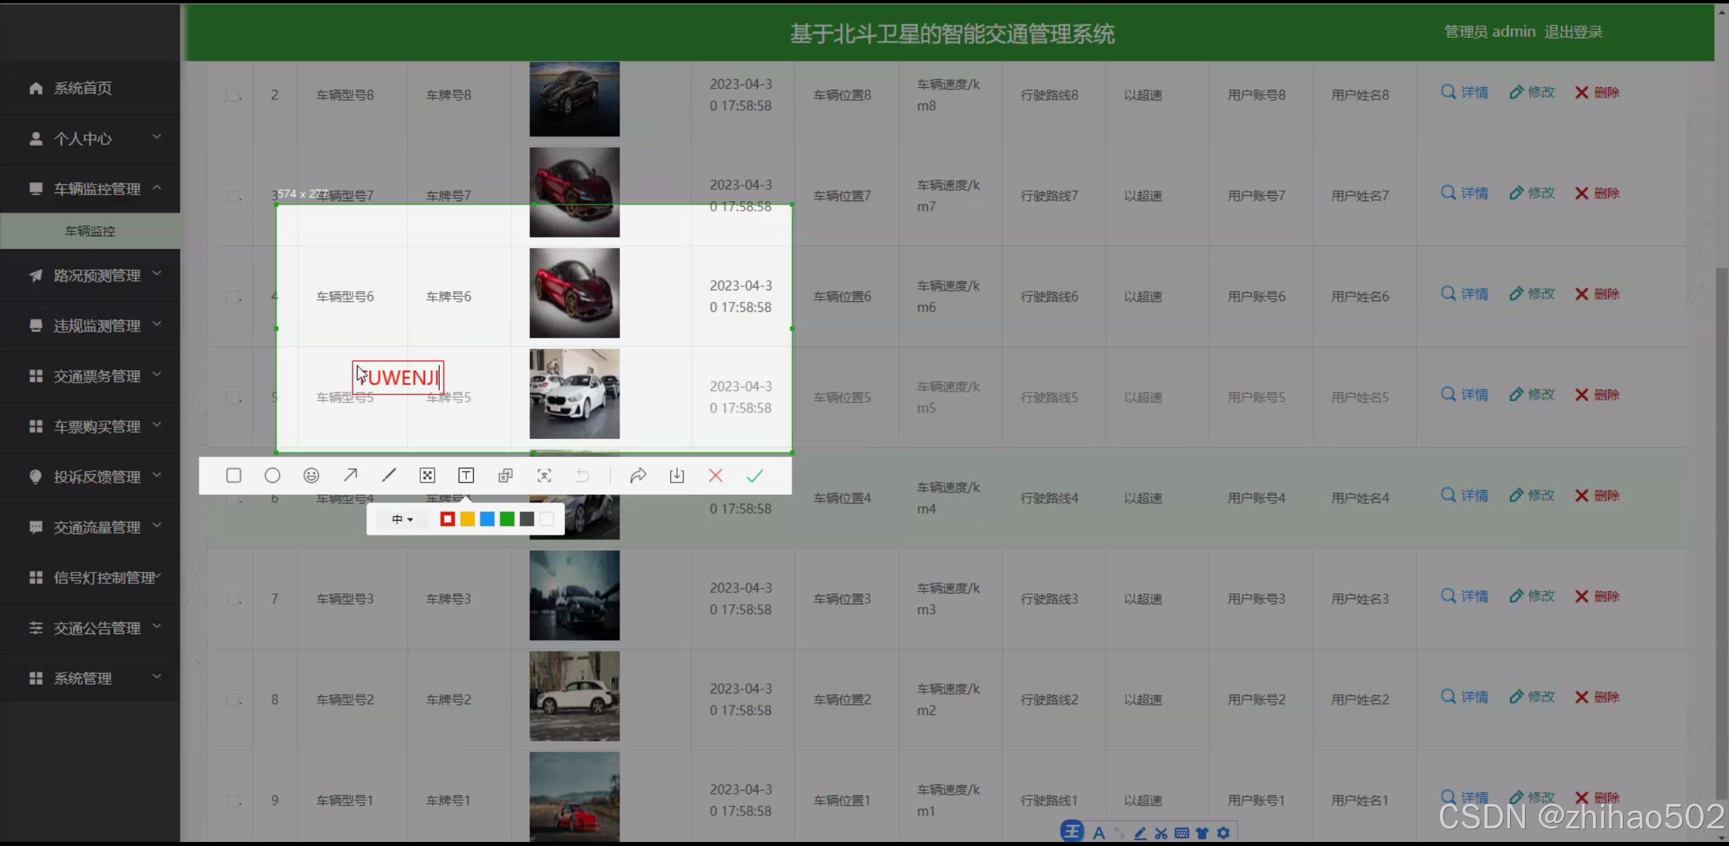Open the font size dropdown 中

tap(402, 519)
